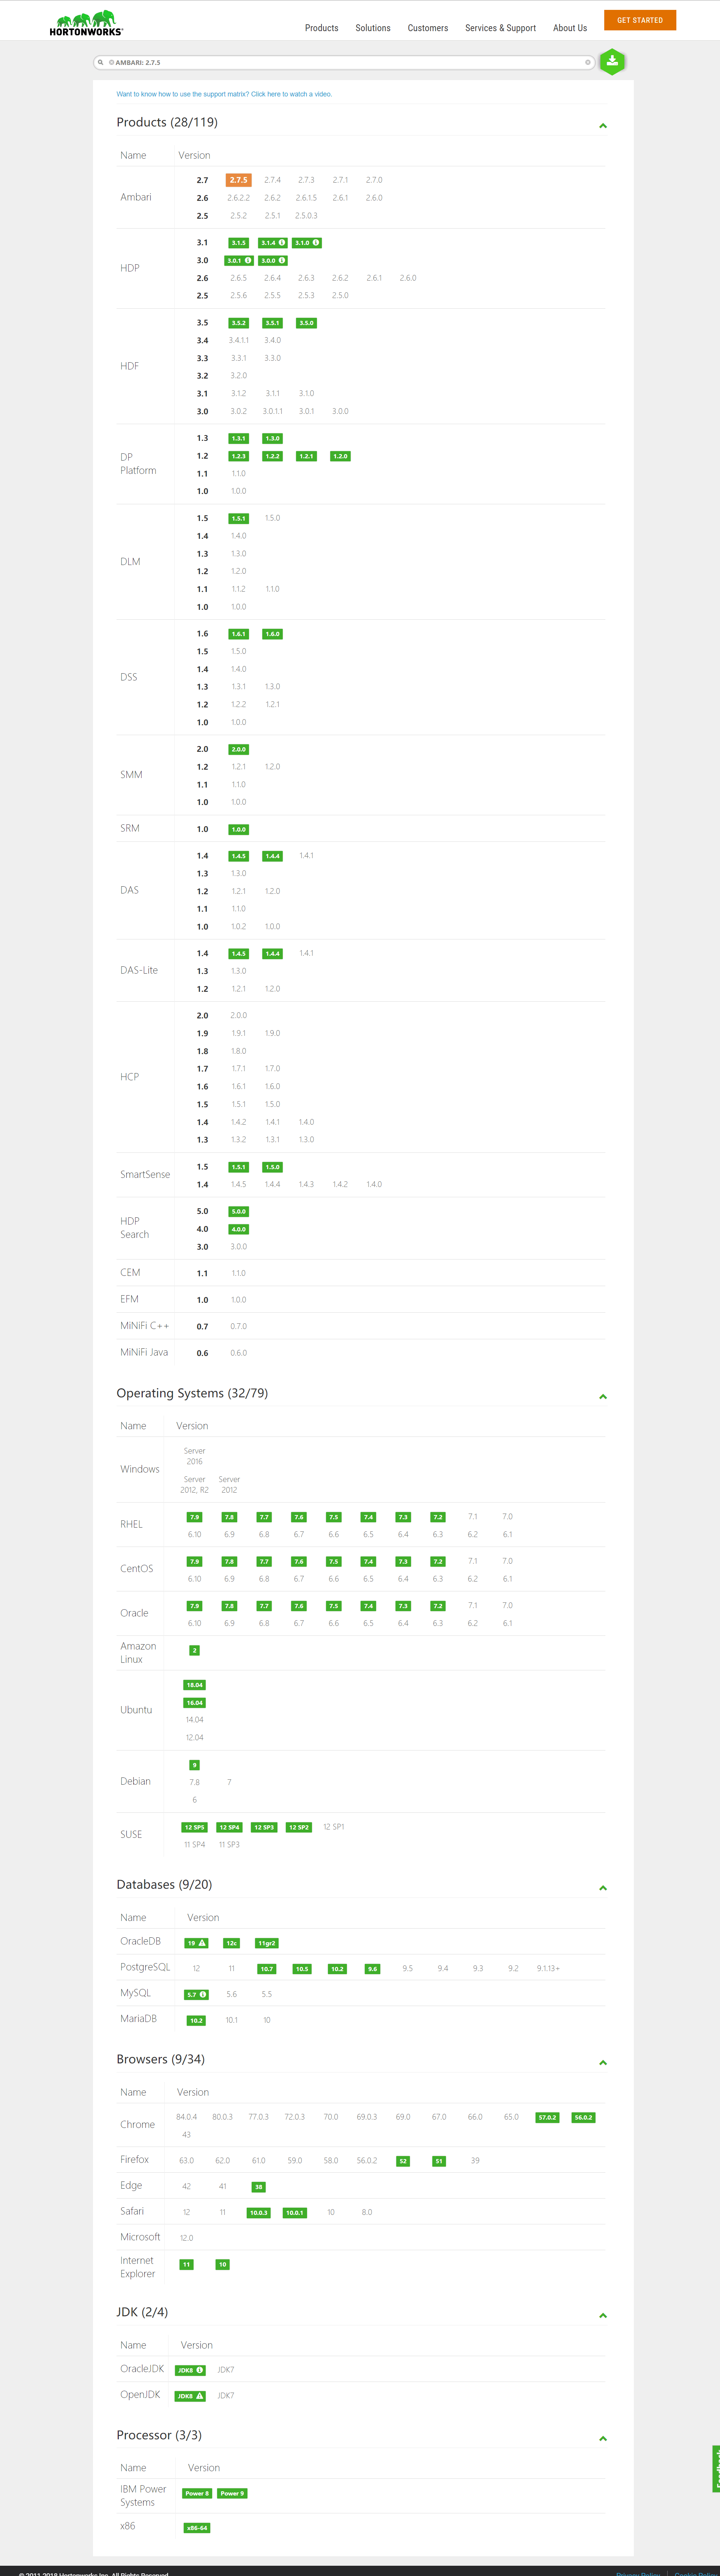Viewport: 720px width, 2576px height.
Task: Select the x86-64 processor badge
Action: coord(197,2528)
